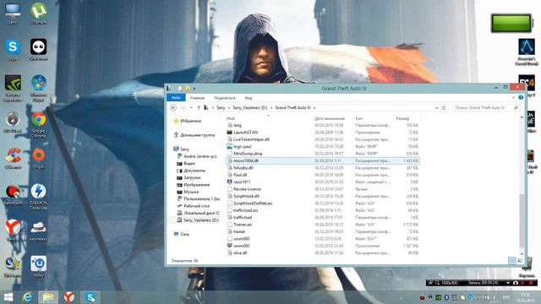Click the Explorer search input field

(x=486, y=108)
